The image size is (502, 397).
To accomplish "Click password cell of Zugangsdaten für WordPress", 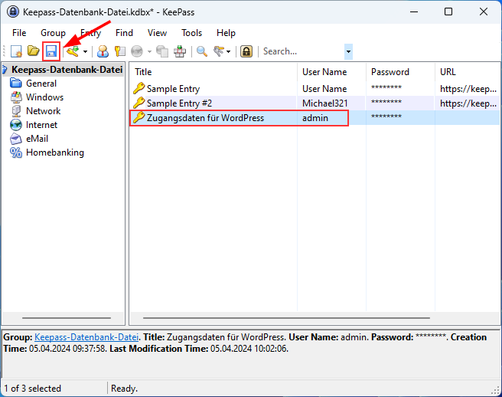I will click(x=386, y=116).
